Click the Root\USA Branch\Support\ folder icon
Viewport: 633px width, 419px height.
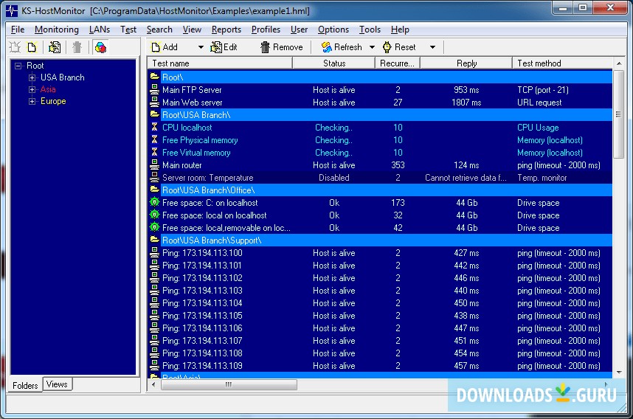(x=154, y=239)
